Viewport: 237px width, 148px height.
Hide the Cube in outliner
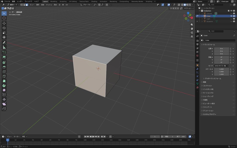tap(231, 16)
